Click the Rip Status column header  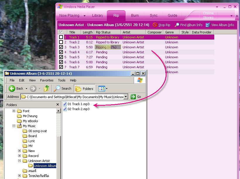coord(107,32)
